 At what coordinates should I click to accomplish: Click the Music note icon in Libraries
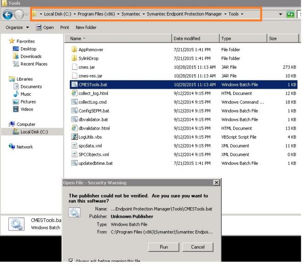16,94
